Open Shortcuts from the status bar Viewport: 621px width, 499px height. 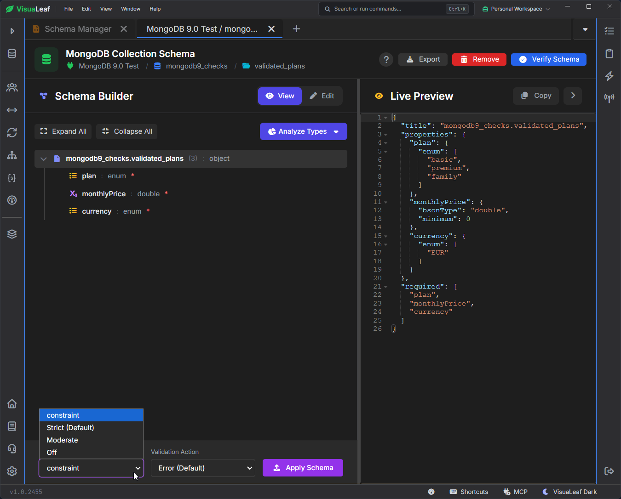click(469, 492)
